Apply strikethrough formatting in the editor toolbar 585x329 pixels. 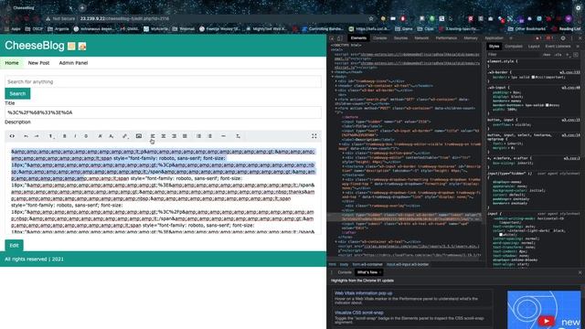pos(86,136)
